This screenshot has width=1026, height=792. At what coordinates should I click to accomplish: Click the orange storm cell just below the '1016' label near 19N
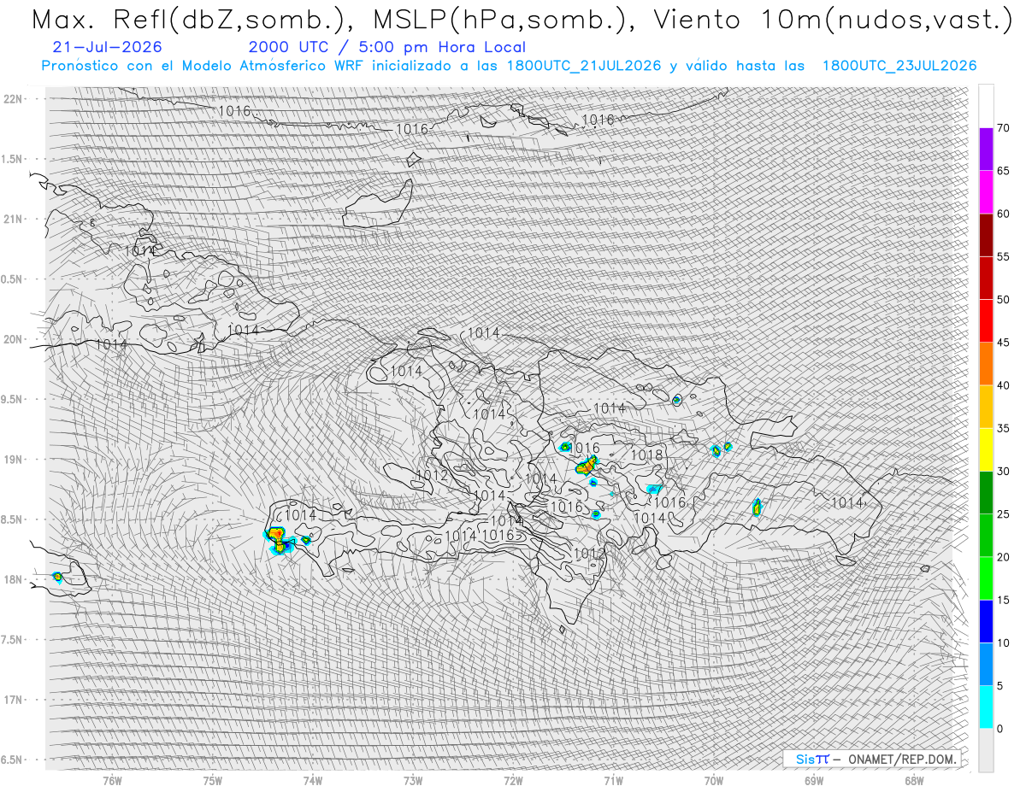[x=587, y=465]
